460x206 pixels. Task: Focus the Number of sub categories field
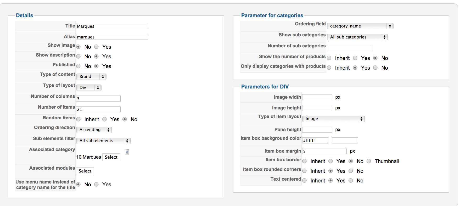pyautogui.click(x=349, y=48)
